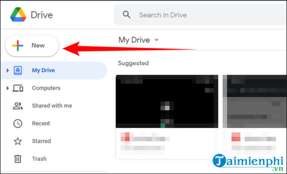Click the My Drive heading text
The width and height of the screenshot is (287, 174).
click(134, 40)
